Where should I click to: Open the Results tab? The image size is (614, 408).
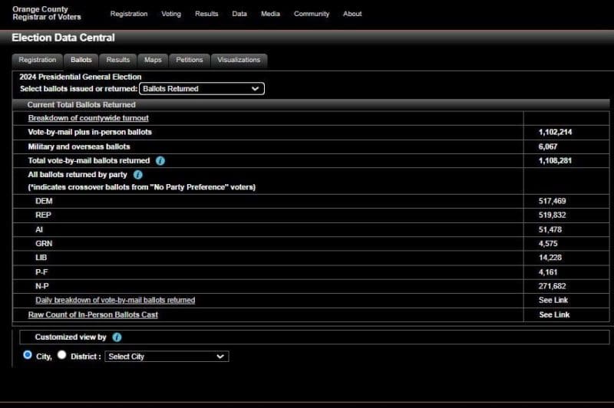click(118, 60)
